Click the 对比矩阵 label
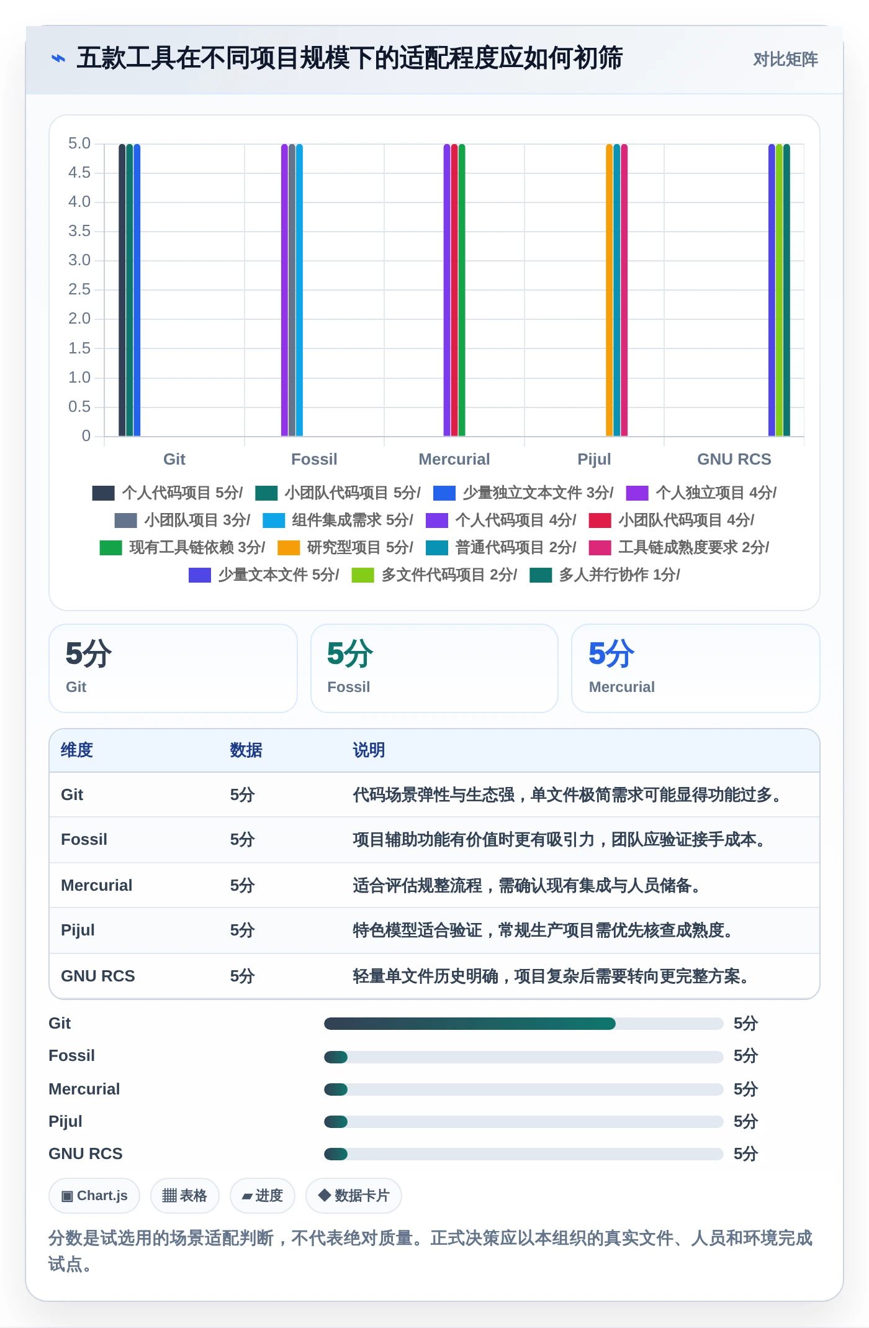This screenshot has height=1328, width=869. coord(785,60)
